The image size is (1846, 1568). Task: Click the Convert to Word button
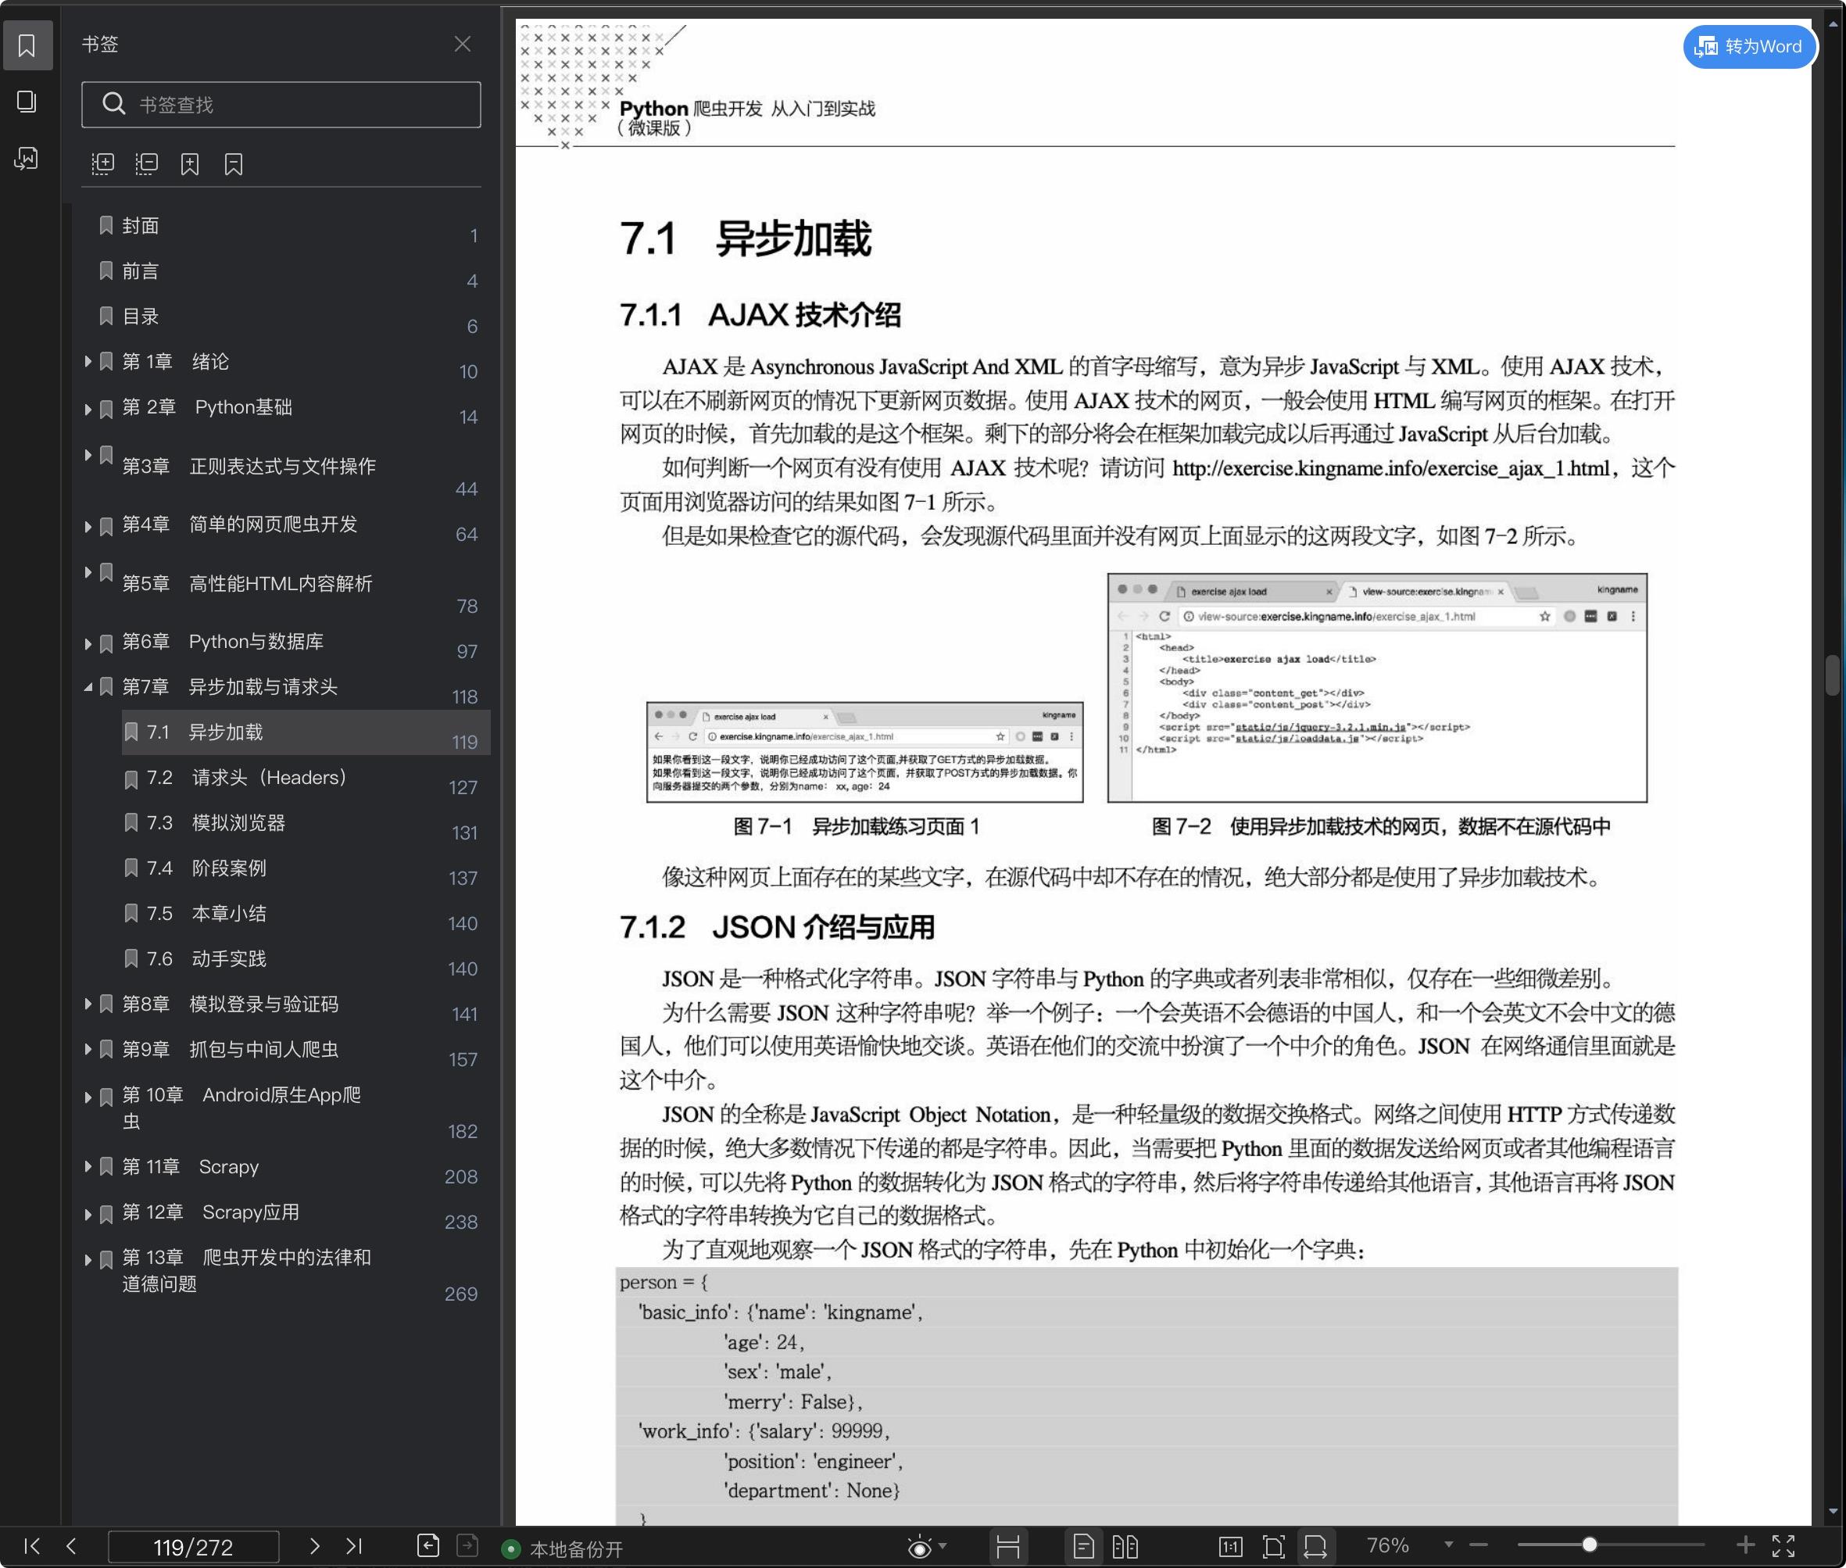(x=1748, y=46)
